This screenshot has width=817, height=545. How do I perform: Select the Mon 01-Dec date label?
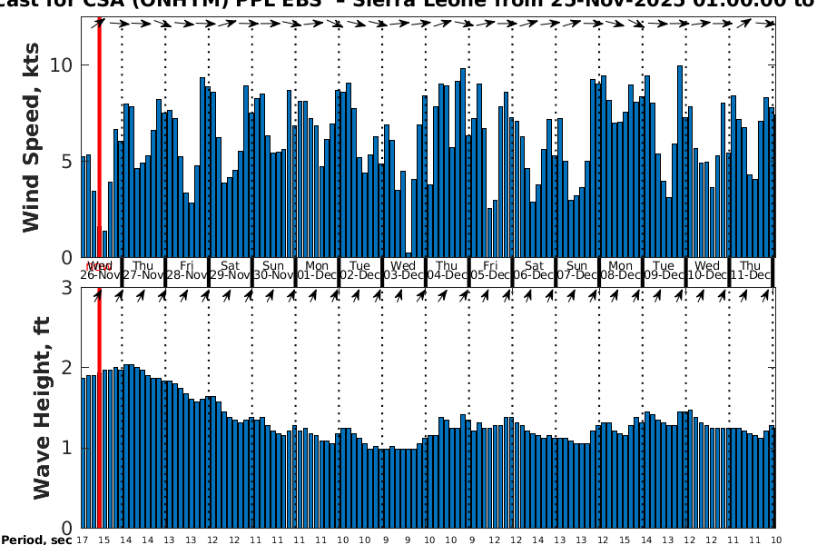click(318, 270)
